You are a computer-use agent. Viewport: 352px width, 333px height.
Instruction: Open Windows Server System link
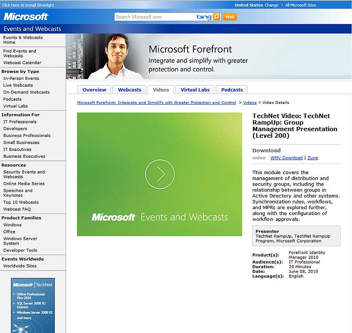20,241
